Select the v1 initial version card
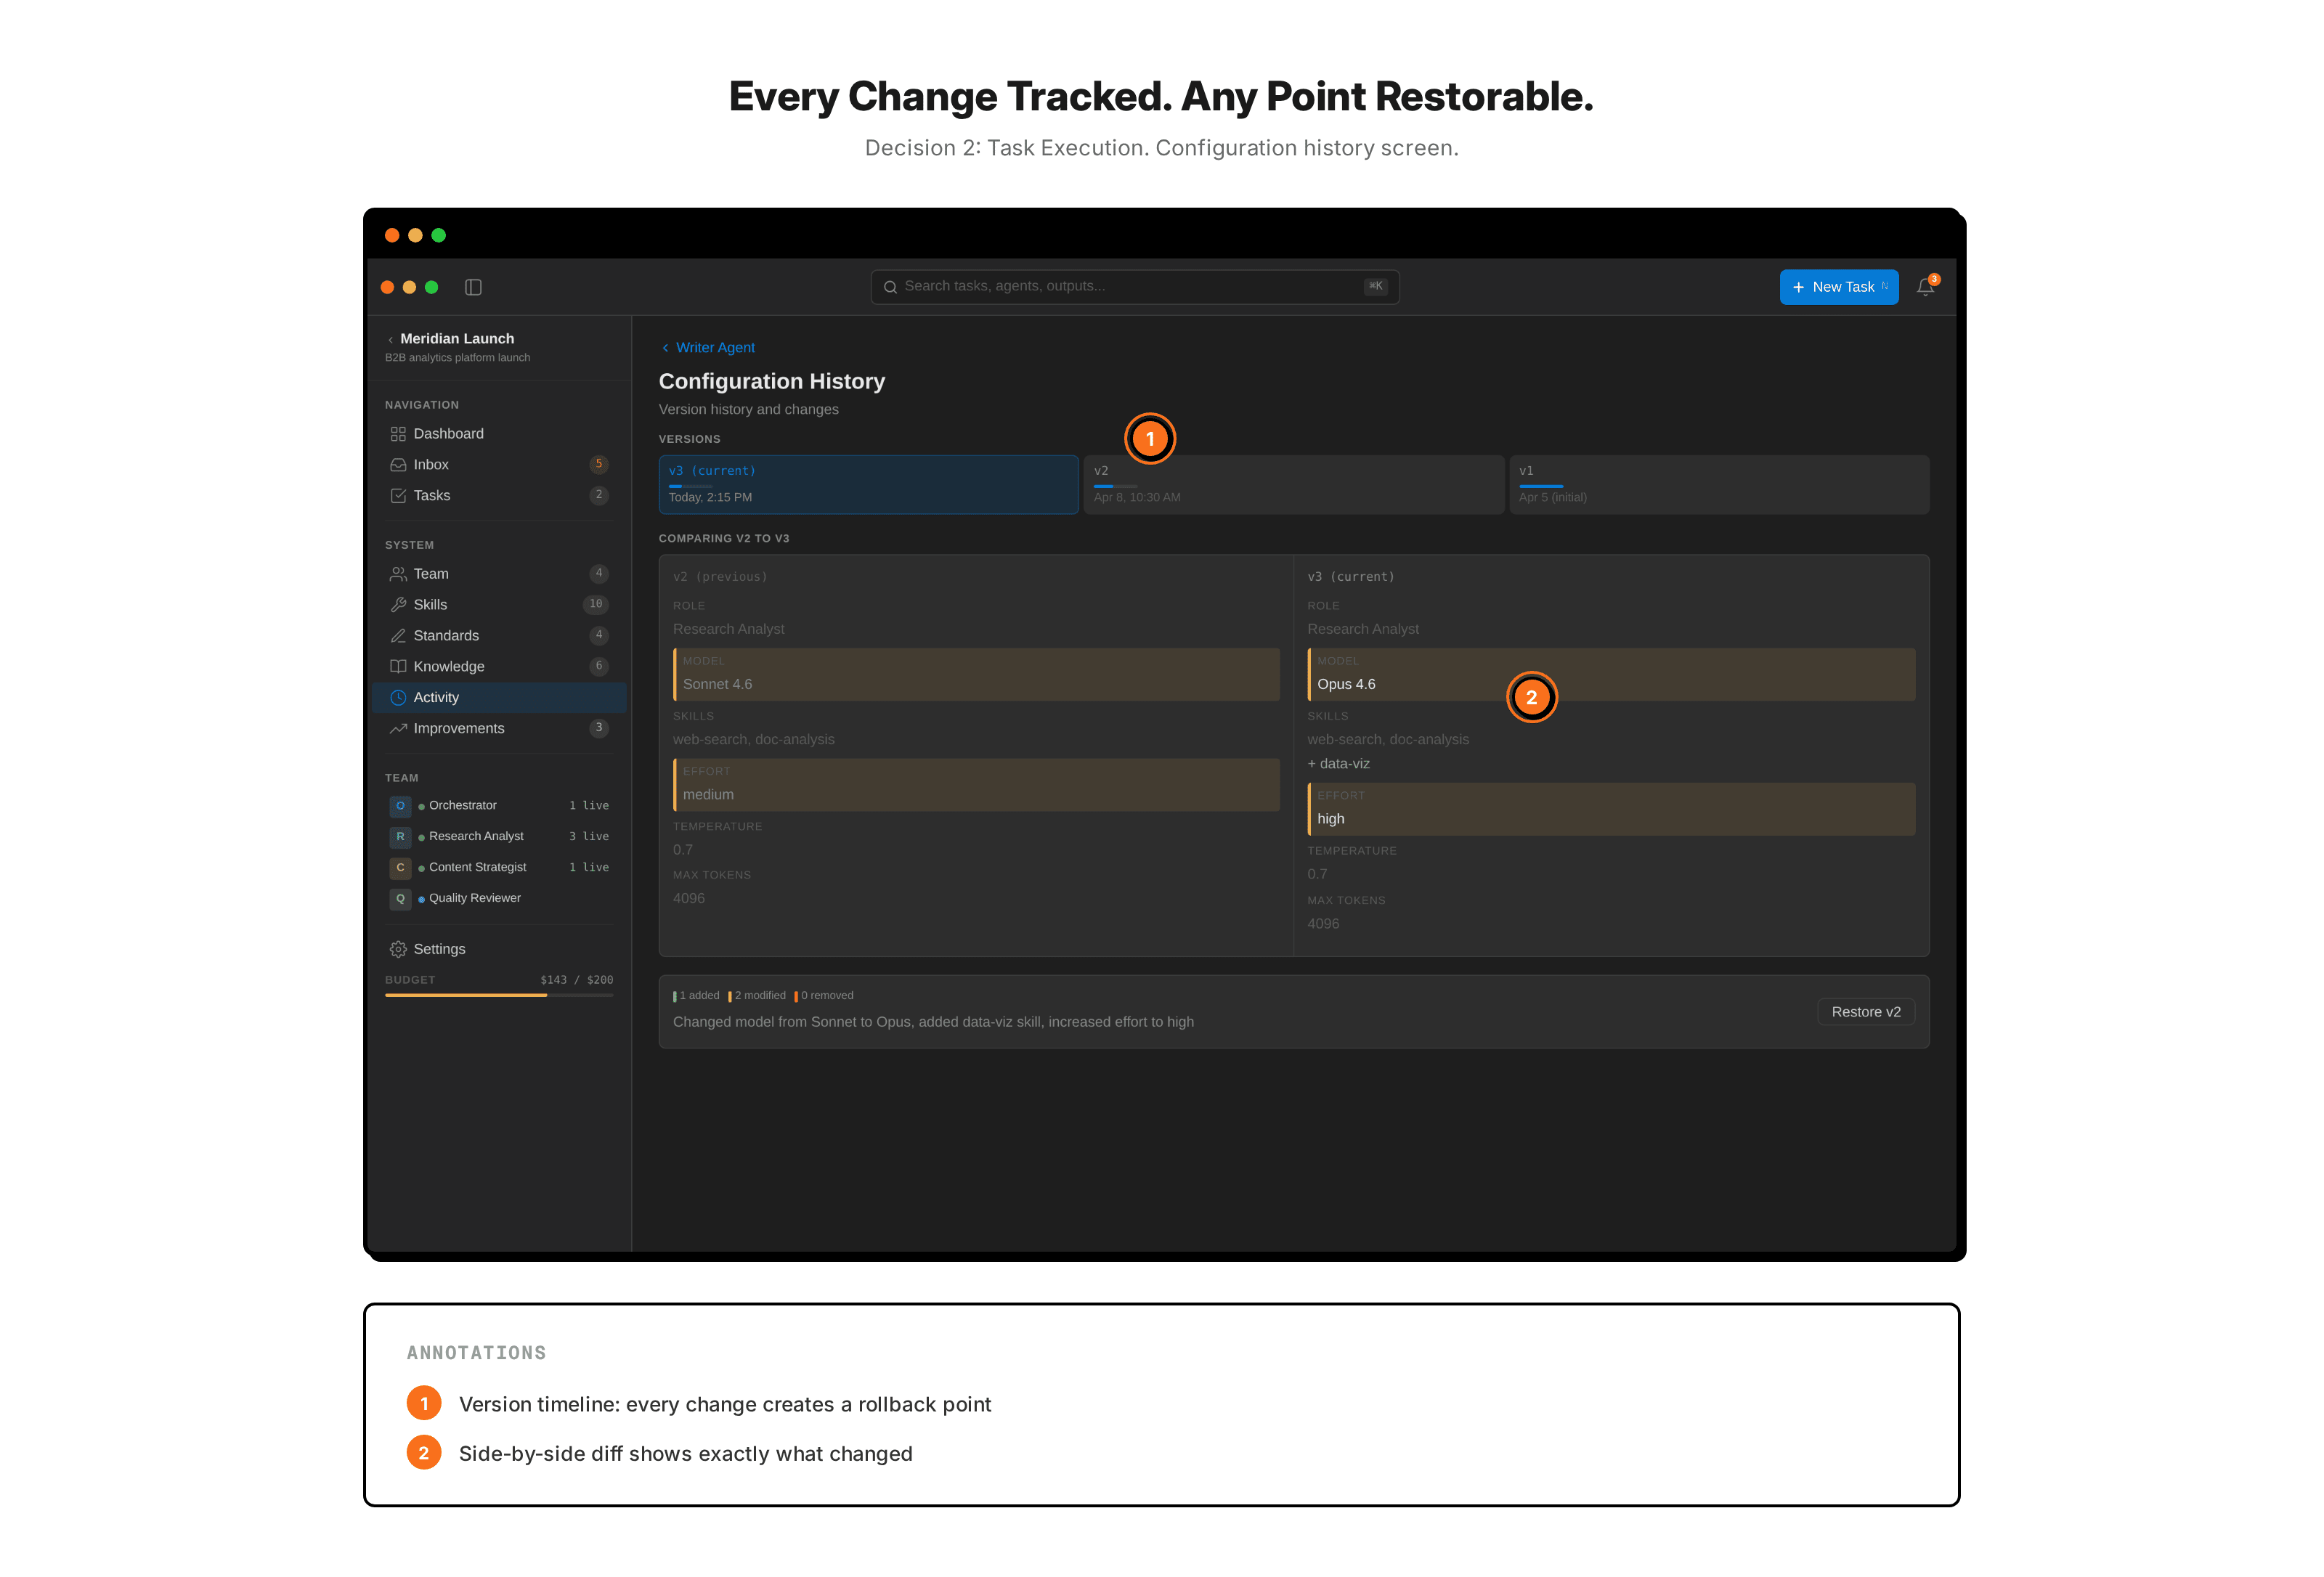The image size is (2324, 1577). (x=1719, y=485)
